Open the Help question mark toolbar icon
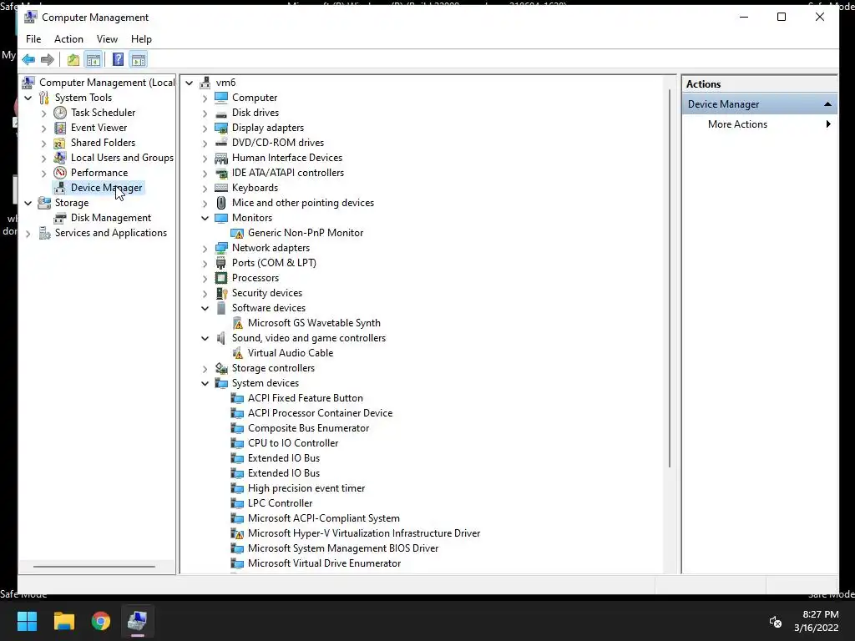855x641 pixels. tap(118, 59)
